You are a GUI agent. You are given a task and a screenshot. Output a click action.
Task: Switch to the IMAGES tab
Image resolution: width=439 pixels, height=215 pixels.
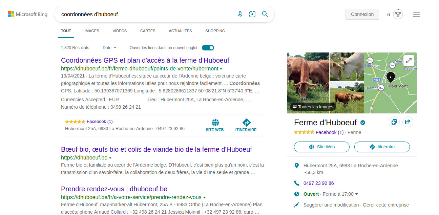pos(91,31)
